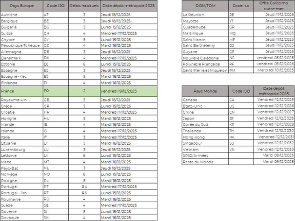Select the 'Pays-Bas' cell
Viewport: 295px width, 221px height.
tap(21, 168)
